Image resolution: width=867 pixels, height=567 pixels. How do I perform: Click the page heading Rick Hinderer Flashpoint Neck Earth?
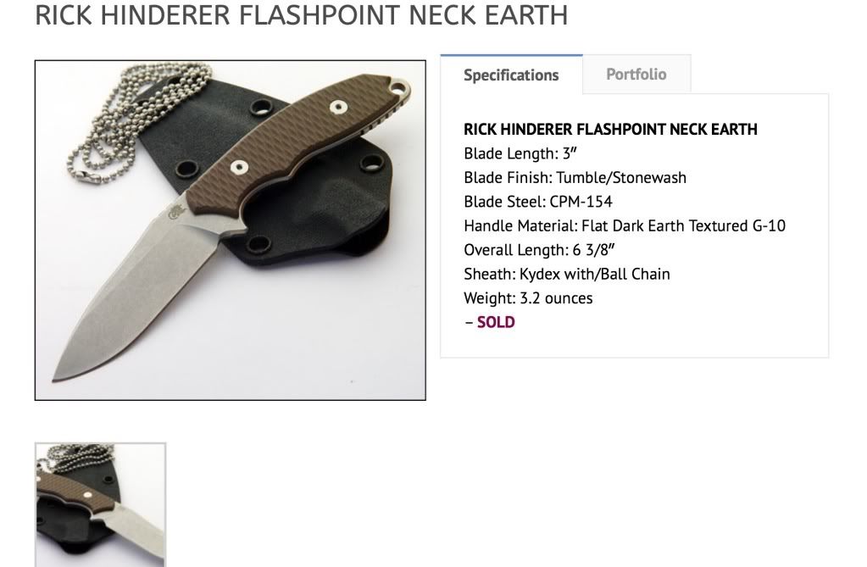[x=302, y=15]
